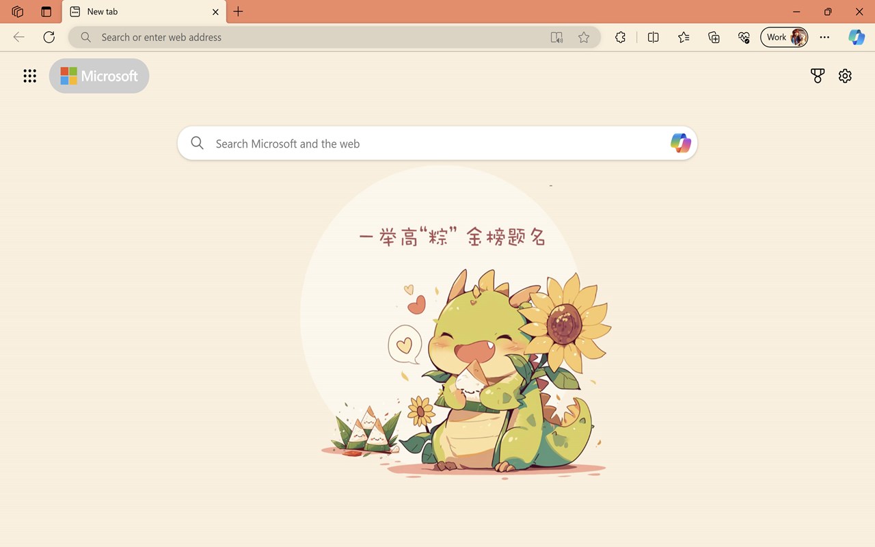The width and height of the screenshot is (875, 547).
Task: Open page settings gear icon
Action: click(846, 76)
